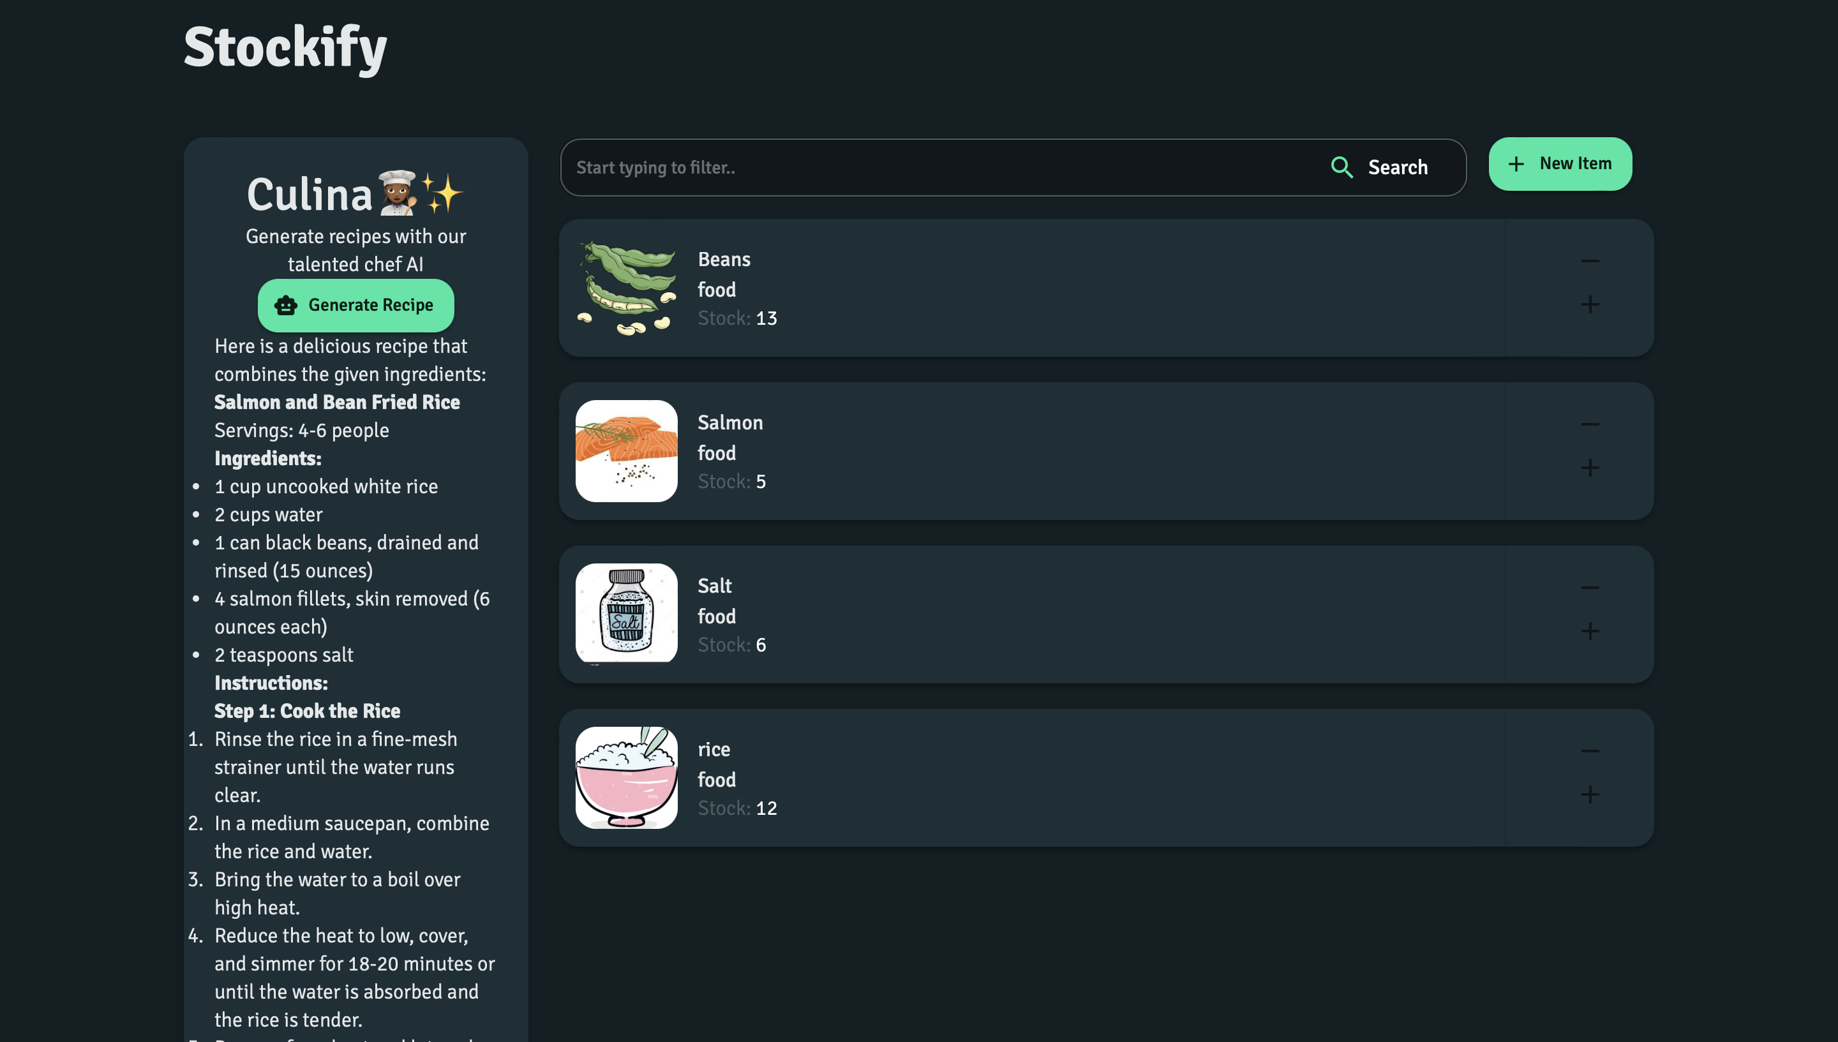Image resolution: width=1838 pixels, height=1042 pixels.
Task: Decrease the Salmon stock with the minus control
Action: pyautogui.click(x=1590, y=423)
